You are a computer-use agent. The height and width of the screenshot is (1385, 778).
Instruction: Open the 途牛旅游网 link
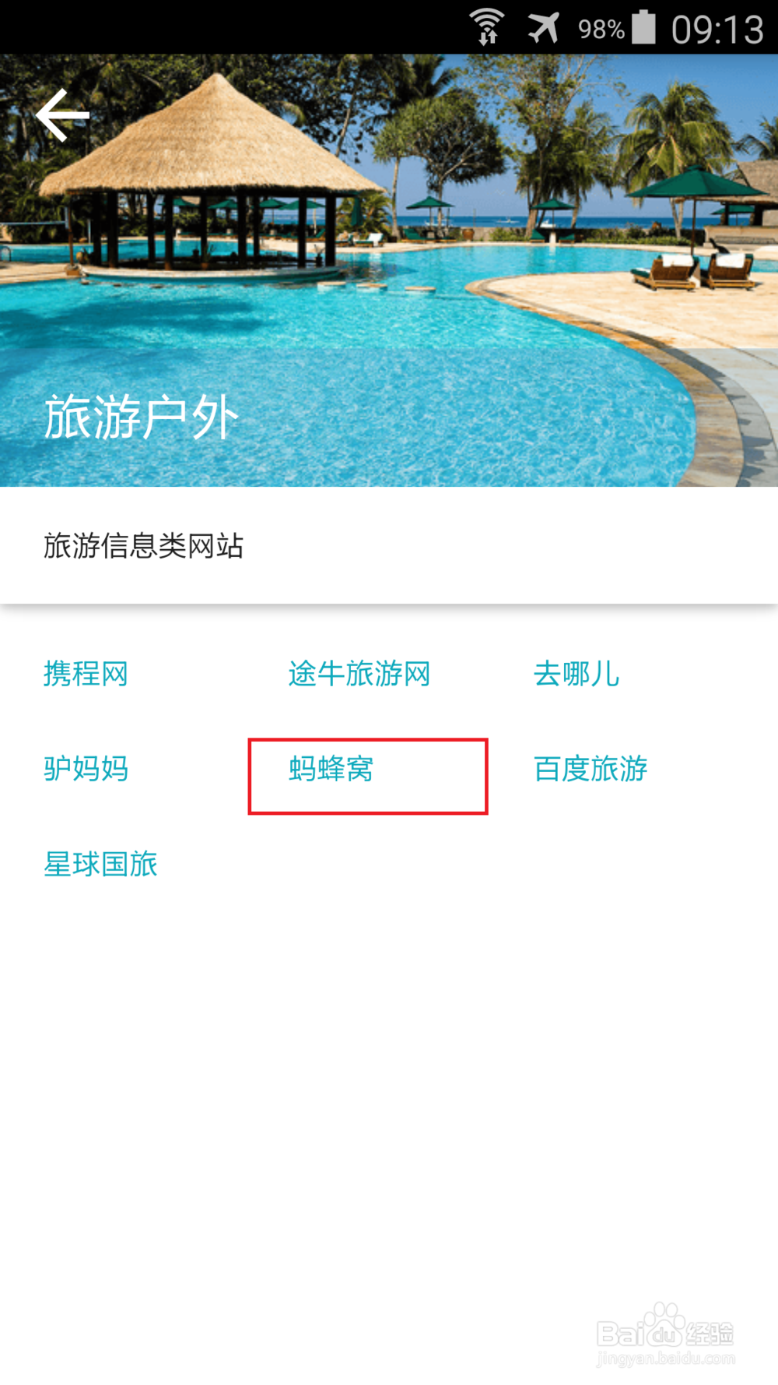coord(359,674)
